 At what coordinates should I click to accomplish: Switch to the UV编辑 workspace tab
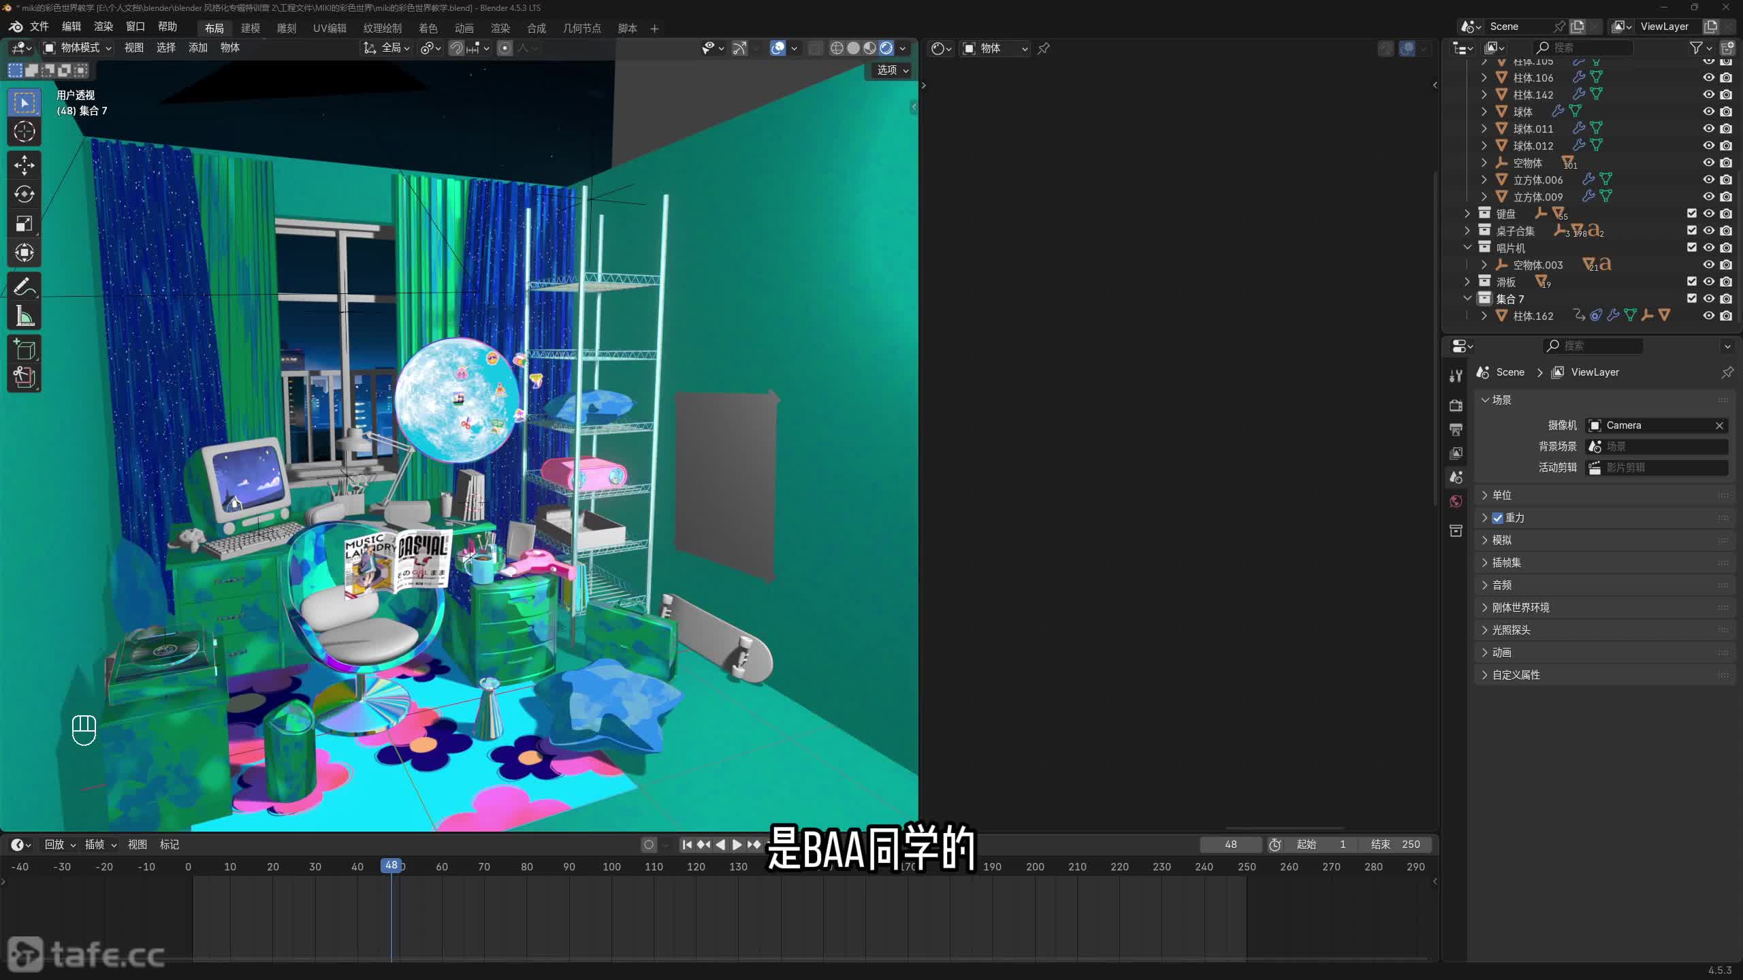[330, 28]
